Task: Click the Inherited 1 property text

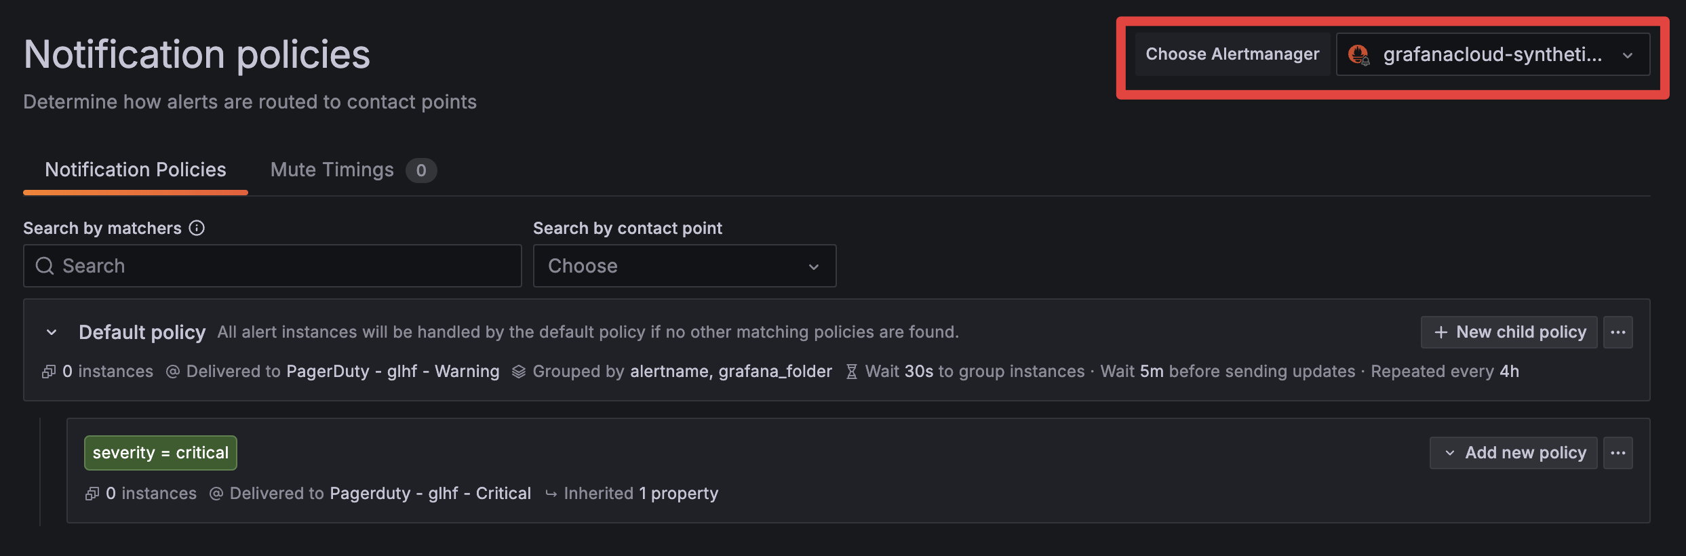Action: 641,494
